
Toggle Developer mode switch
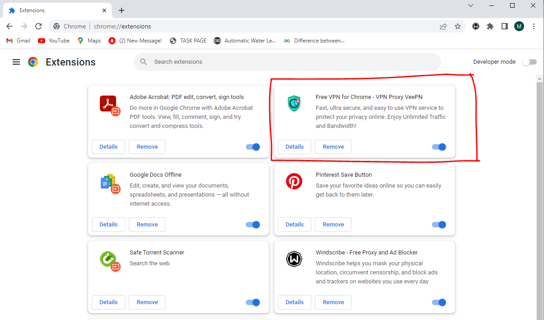pyautogui.click(x=530, y=62)
